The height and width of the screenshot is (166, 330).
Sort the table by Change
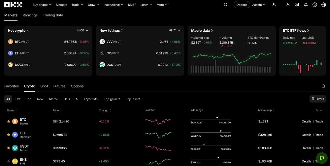pos(105,111)
